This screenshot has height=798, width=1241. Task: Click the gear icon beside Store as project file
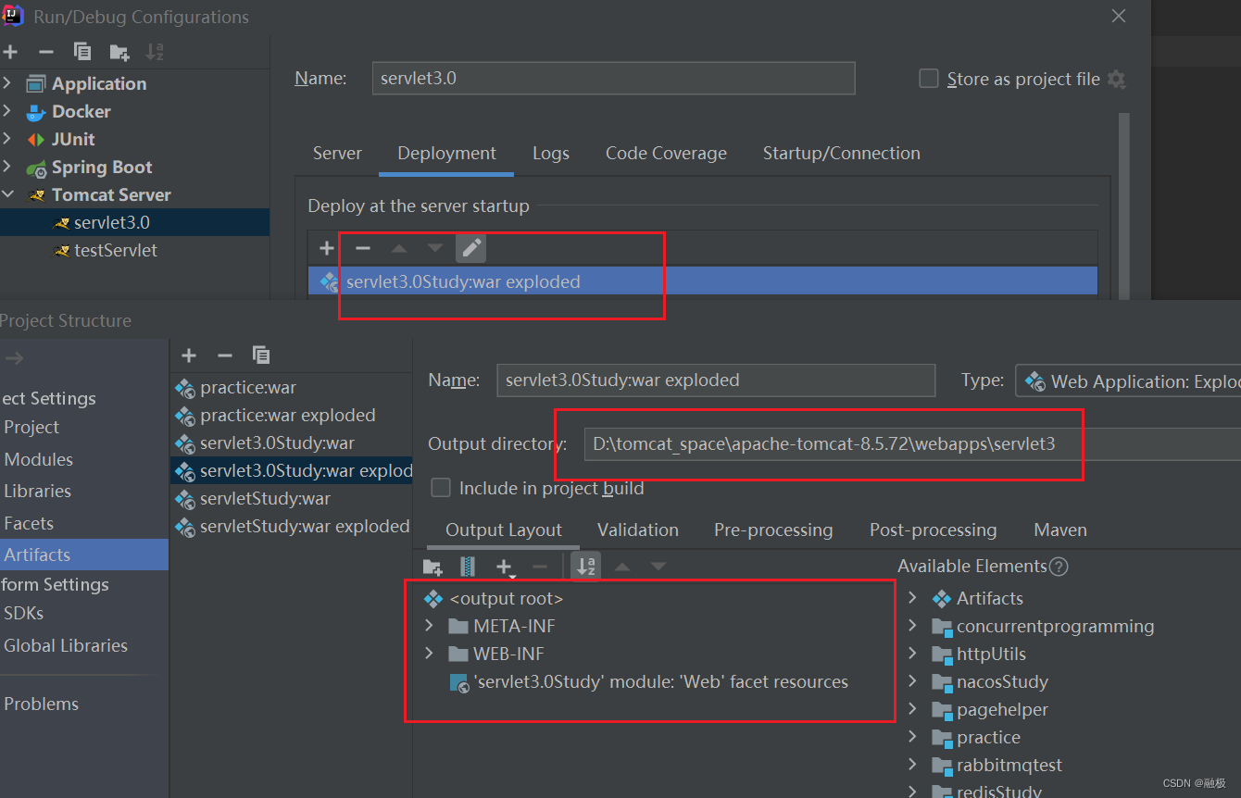pyautogui.click(x=1117, y=80)
